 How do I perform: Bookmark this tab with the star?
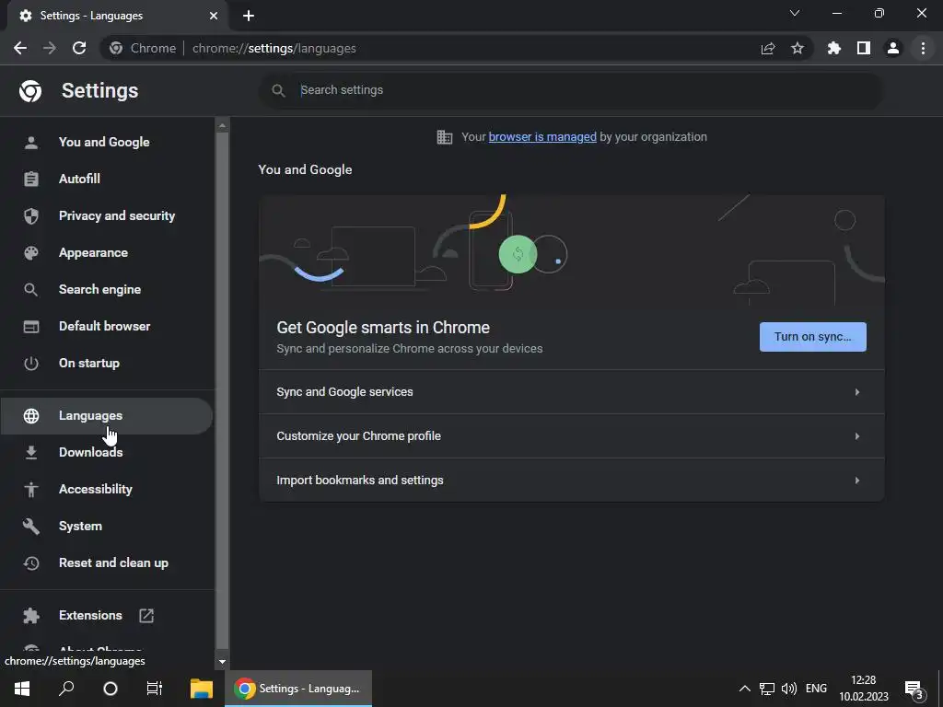click(x=797, y=48)
